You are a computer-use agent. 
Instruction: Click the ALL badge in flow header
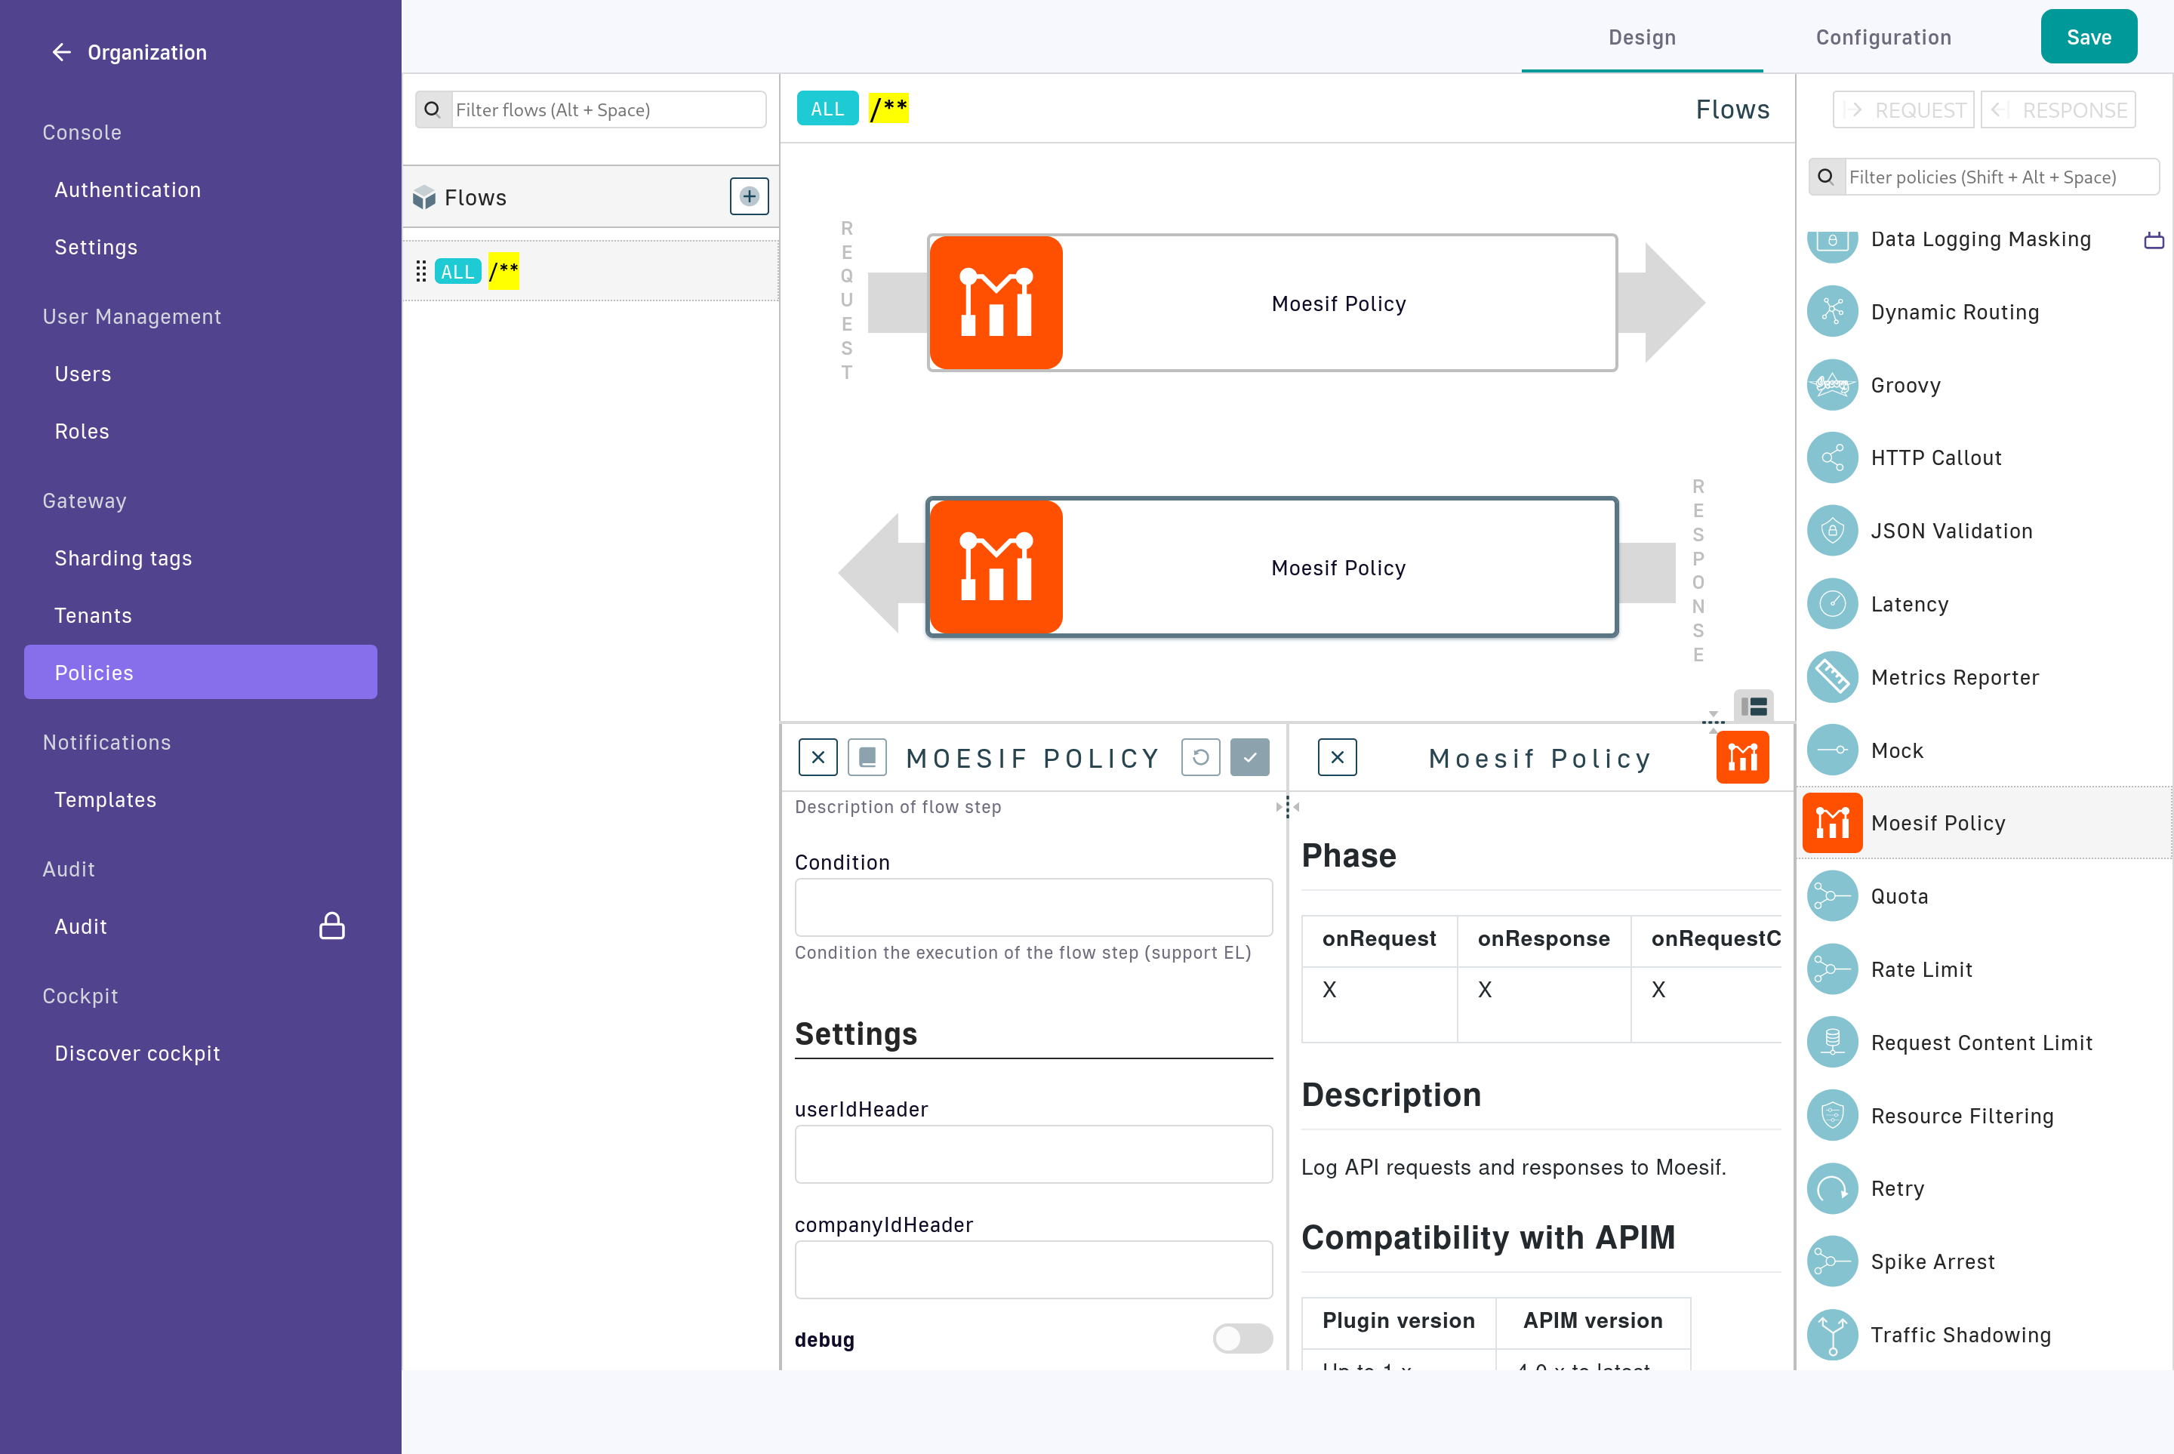pos(827,109)
